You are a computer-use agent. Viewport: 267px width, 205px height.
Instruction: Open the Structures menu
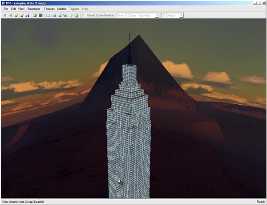click(34, 9)
